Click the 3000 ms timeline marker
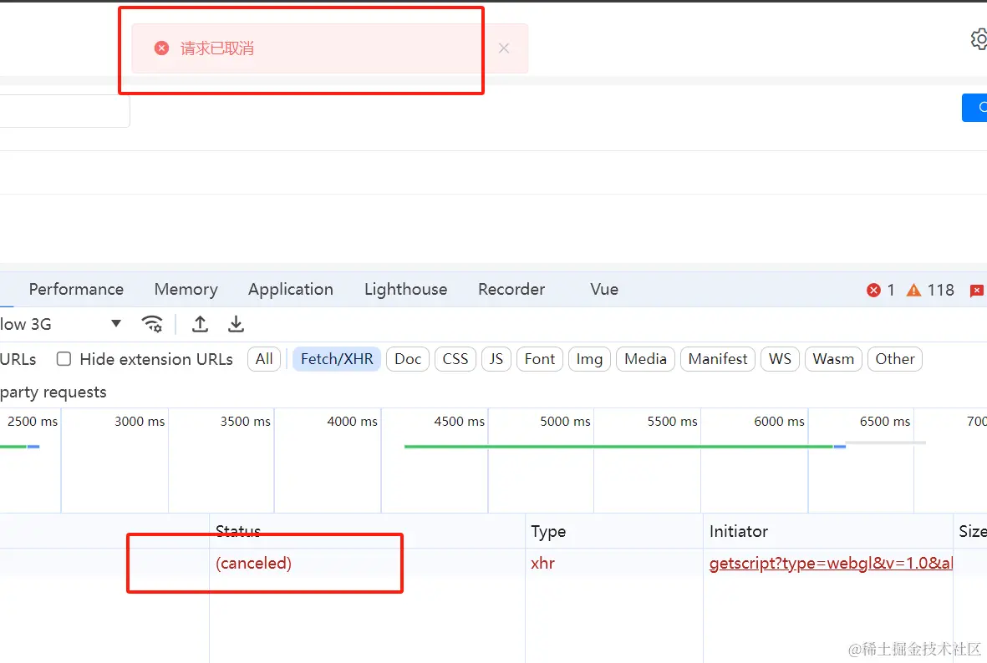Screen dimensions: 987x663 (139, 422)
